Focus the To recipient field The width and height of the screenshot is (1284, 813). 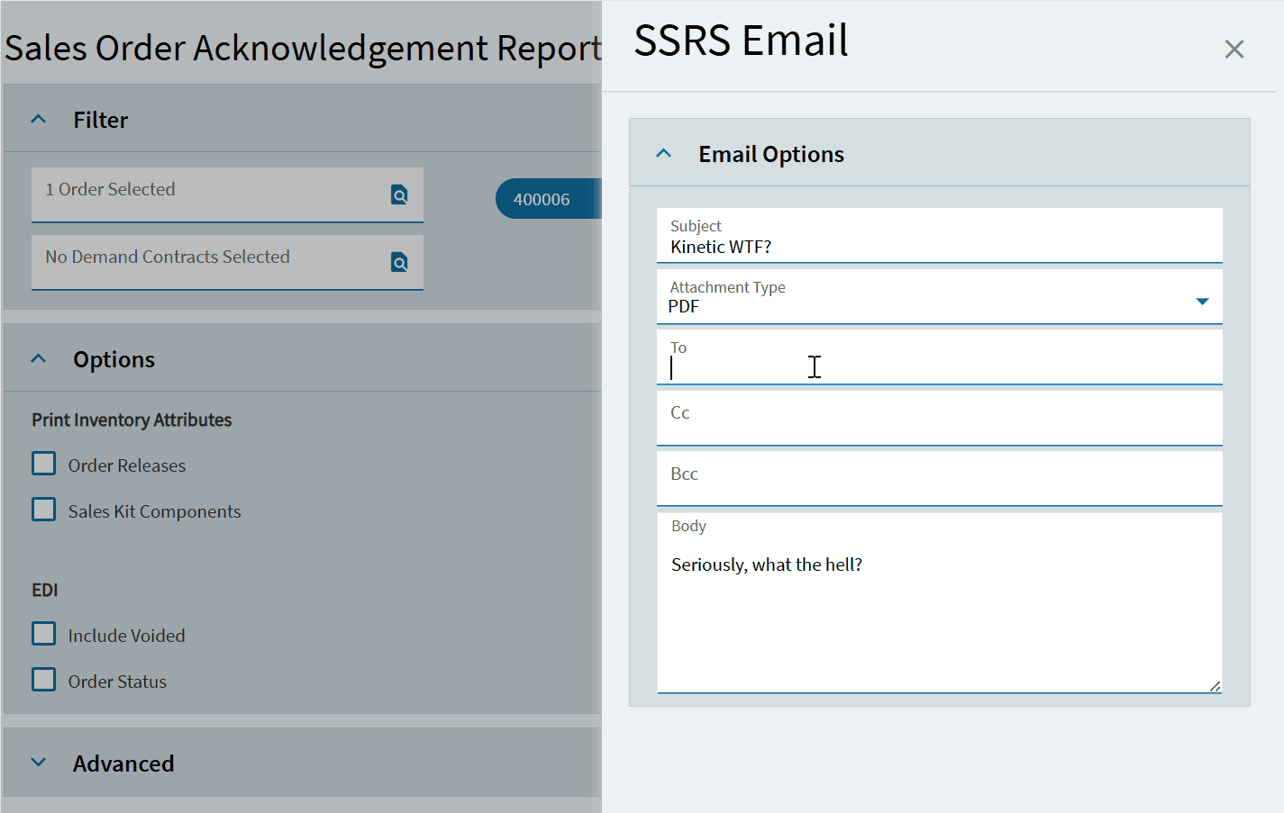(x=940, y=357)
